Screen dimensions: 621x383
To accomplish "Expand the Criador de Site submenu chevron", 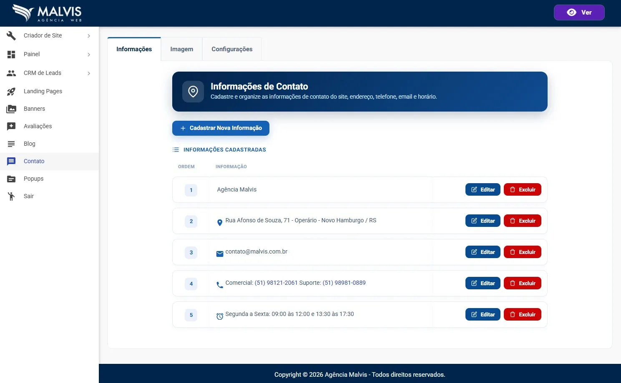I will coord(89,36).
